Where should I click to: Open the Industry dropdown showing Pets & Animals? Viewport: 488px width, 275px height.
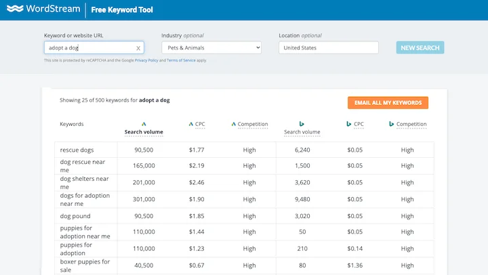pyautogui.click(x=211, y=48)
